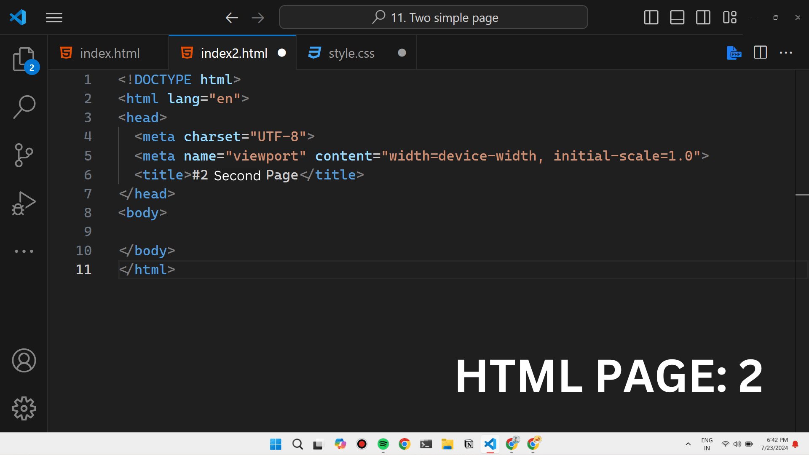Image resolution: width=809 pixels, height=455 pixels.
Task: Click the opening <body> tag
Action: (x=142, y=213)
